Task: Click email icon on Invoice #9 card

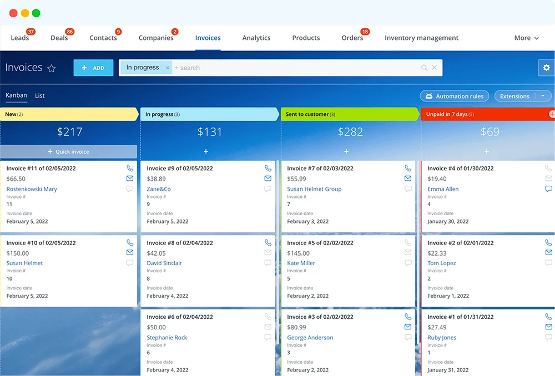Action: tap(268, 179)
